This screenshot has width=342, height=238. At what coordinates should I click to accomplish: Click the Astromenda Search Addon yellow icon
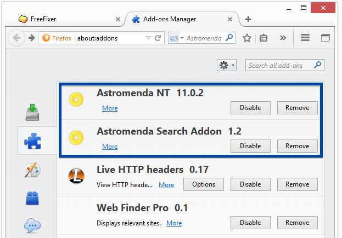pyautogui.click(x=76, y=138)
